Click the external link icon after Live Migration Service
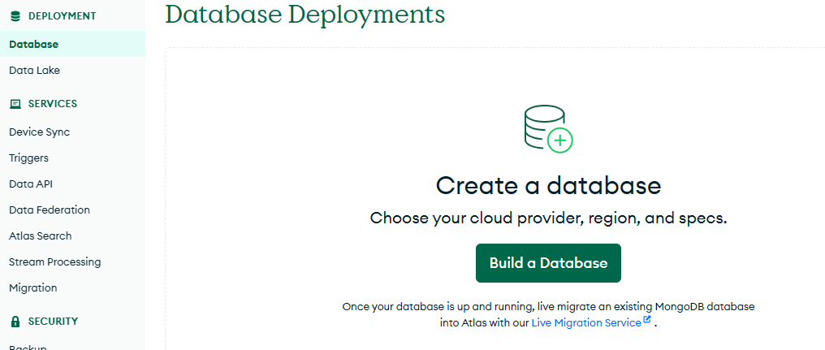The image size is (825, 350). 647,319
